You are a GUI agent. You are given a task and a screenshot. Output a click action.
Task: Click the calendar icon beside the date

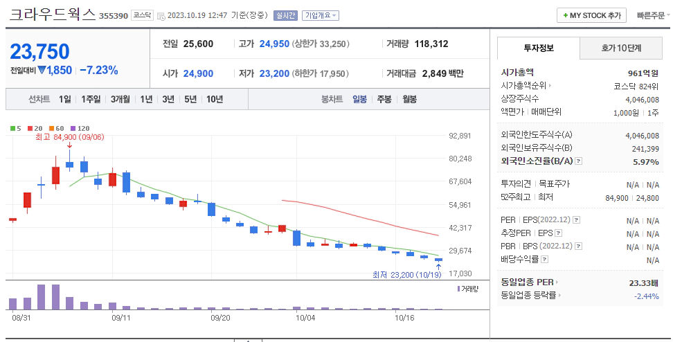(161, 16)
